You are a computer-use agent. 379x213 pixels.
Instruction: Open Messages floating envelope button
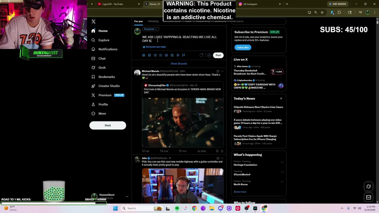pyautogui.click(x=369, y=197)
